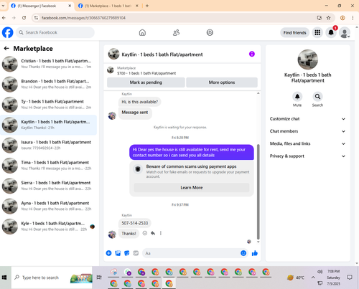Switch to the Messenger | Facebook tab
Screen dimensions: 359x289
pos(40,6)
